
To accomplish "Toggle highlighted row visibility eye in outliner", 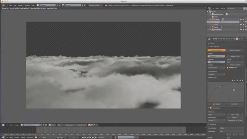I will 241,22.
